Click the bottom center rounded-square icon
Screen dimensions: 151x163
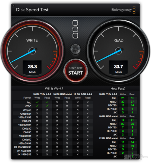(75, 36)
